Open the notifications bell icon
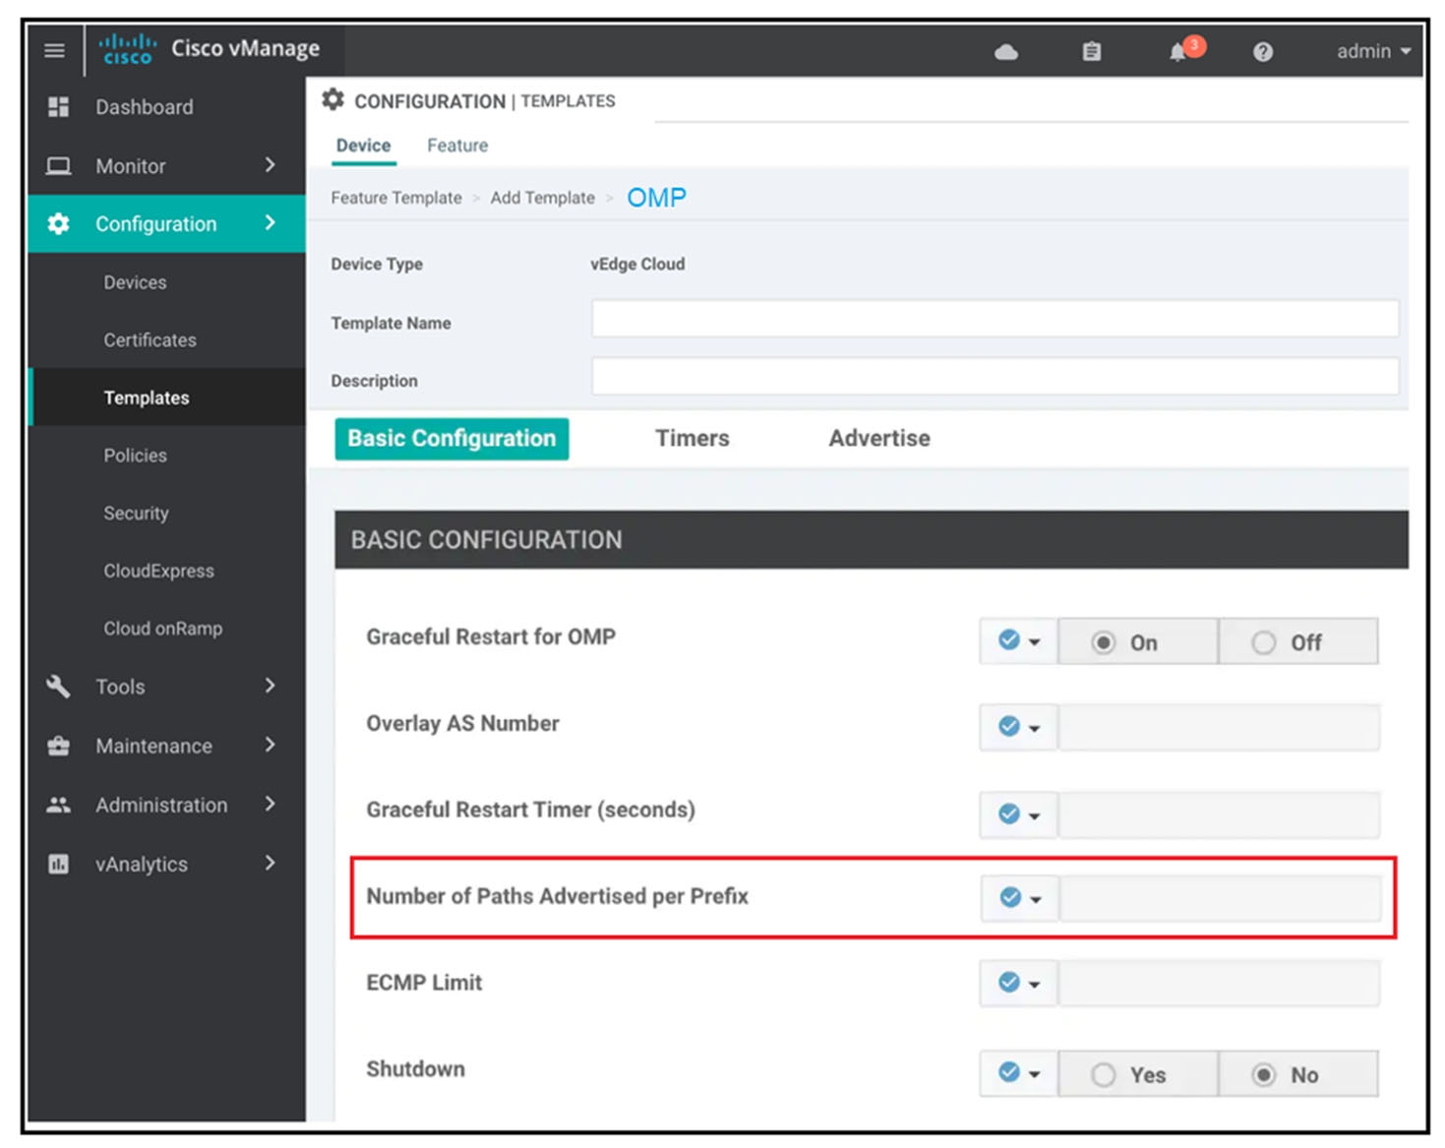This screenshot has width=1445, height=1148. point(1178,52)
